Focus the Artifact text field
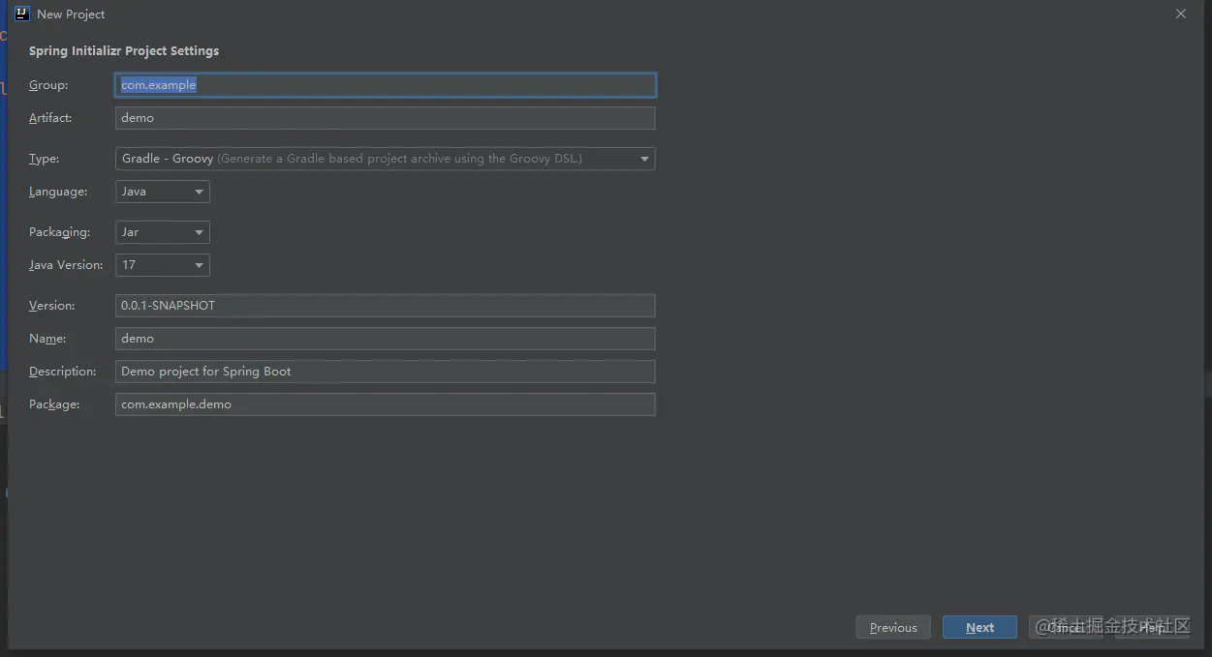The image size is (1212, 657). click(386, 118)
